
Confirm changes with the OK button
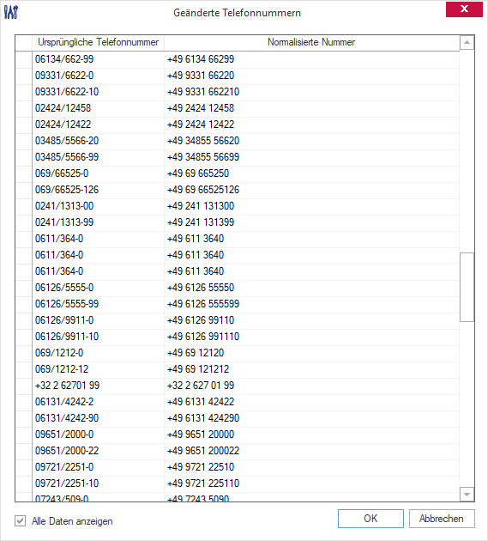tap(371, 518)
